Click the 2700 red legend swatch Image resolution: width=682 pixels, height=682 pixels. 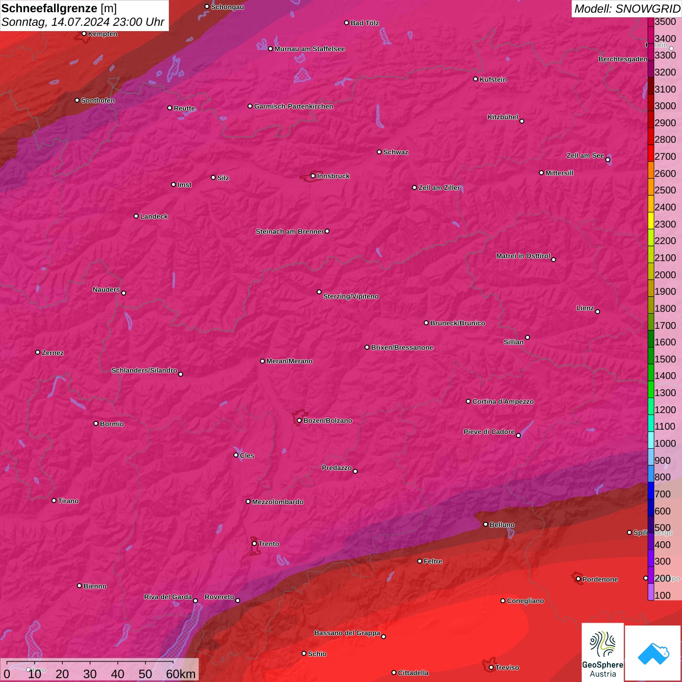click(650, 153)
